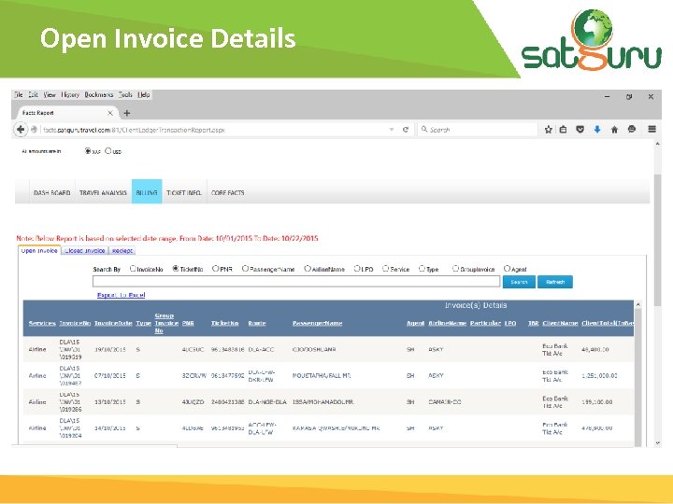Select Agent search radio button
This screenshot has height=504, width=673.
click(507, 269)
